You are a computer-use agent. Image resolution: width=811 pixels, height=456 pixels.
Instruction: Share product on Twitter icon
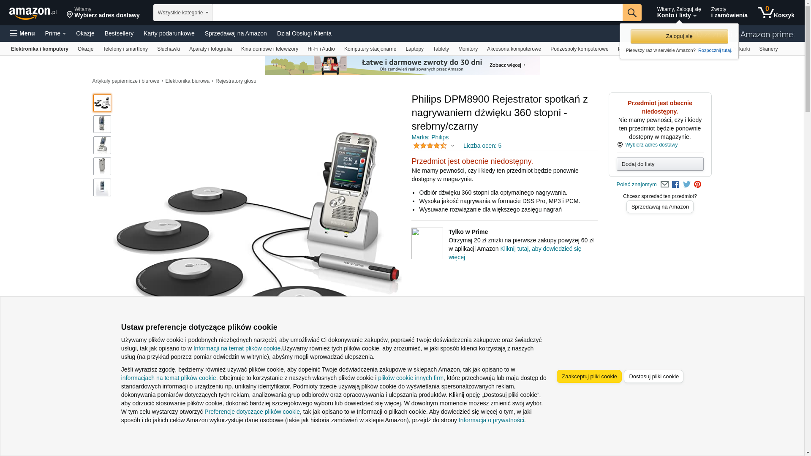click(x=686, y=185)
